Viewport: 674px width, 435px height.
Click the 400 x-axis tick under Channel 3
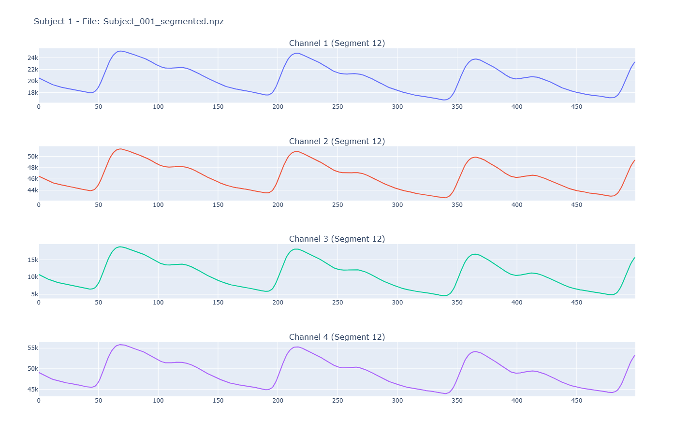click(517, 303)
